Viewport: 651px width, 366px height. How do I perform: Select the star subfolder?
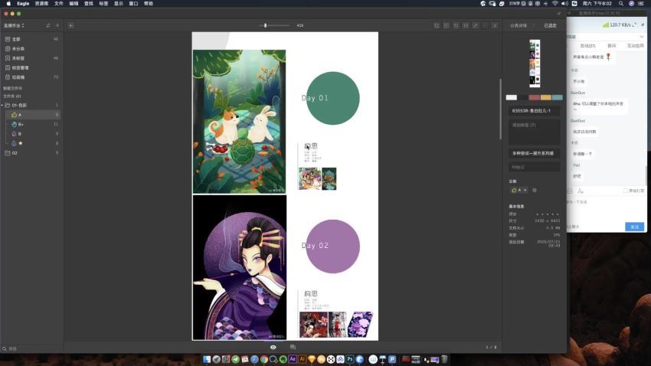(x=33, y=144)
